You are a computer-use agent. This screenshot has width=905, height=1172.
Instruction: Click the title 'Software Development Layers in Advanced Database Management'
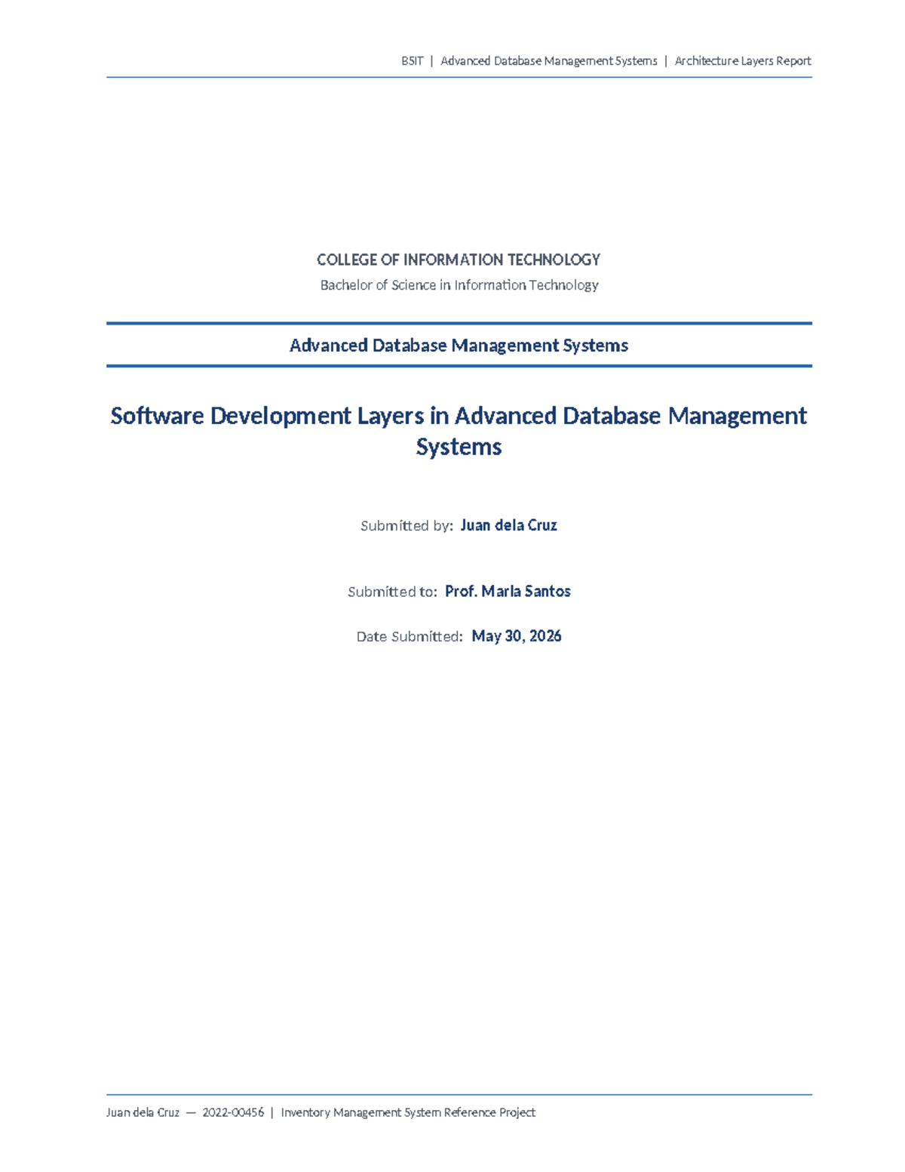click(x=459, y=416)
